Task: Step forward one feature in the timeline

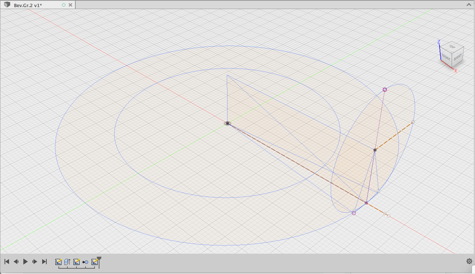Action: [34, 261]
